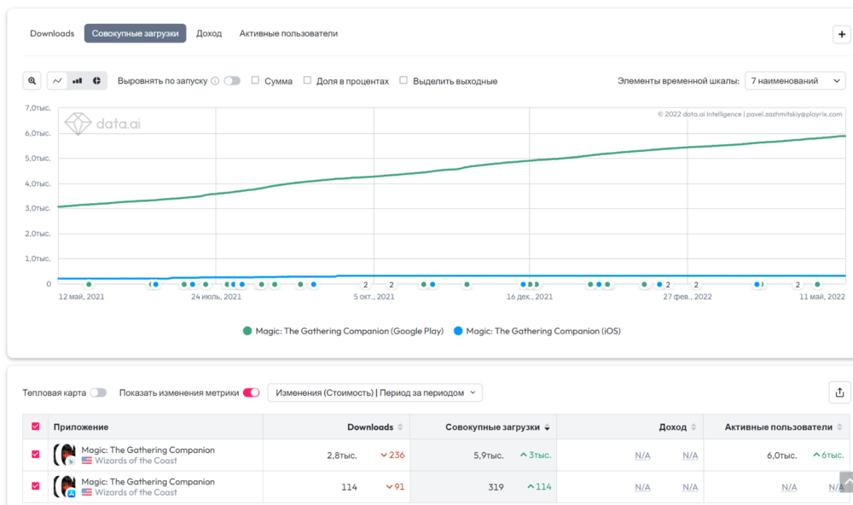Open the Активные пользователи tab
Image resolution: width=853 pixels, height=505 pixels.
point(288,33)
